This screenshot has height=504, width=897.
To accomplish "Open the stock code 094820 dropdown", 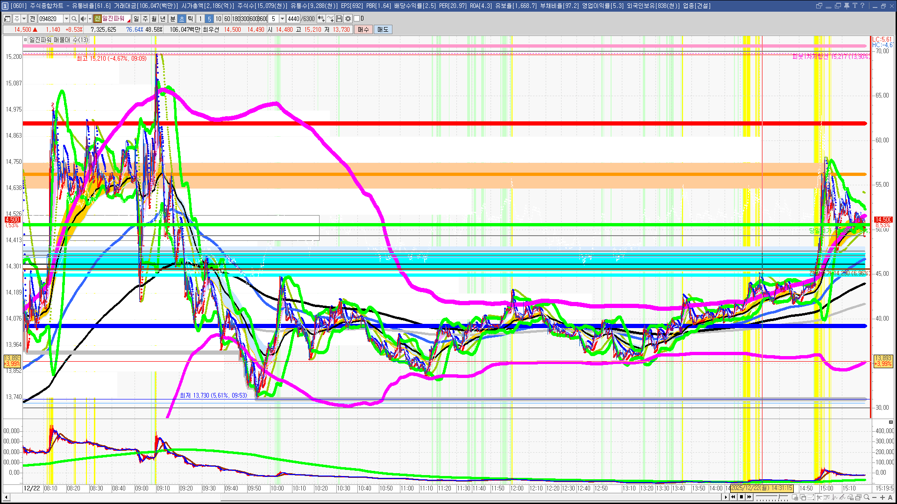I will point(66,19).
